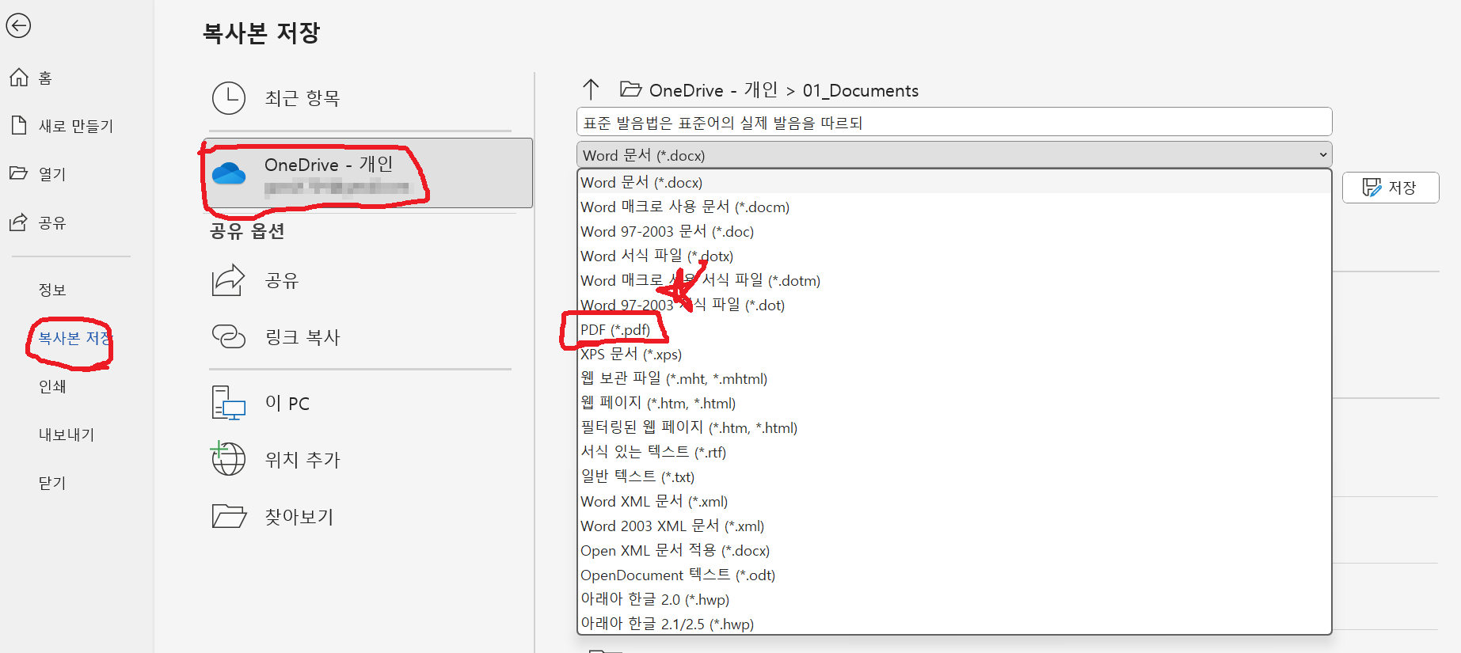The height and width of the screenshot is (653, 1461).
Task: Click the file name input field
Action: click(953, 123)
